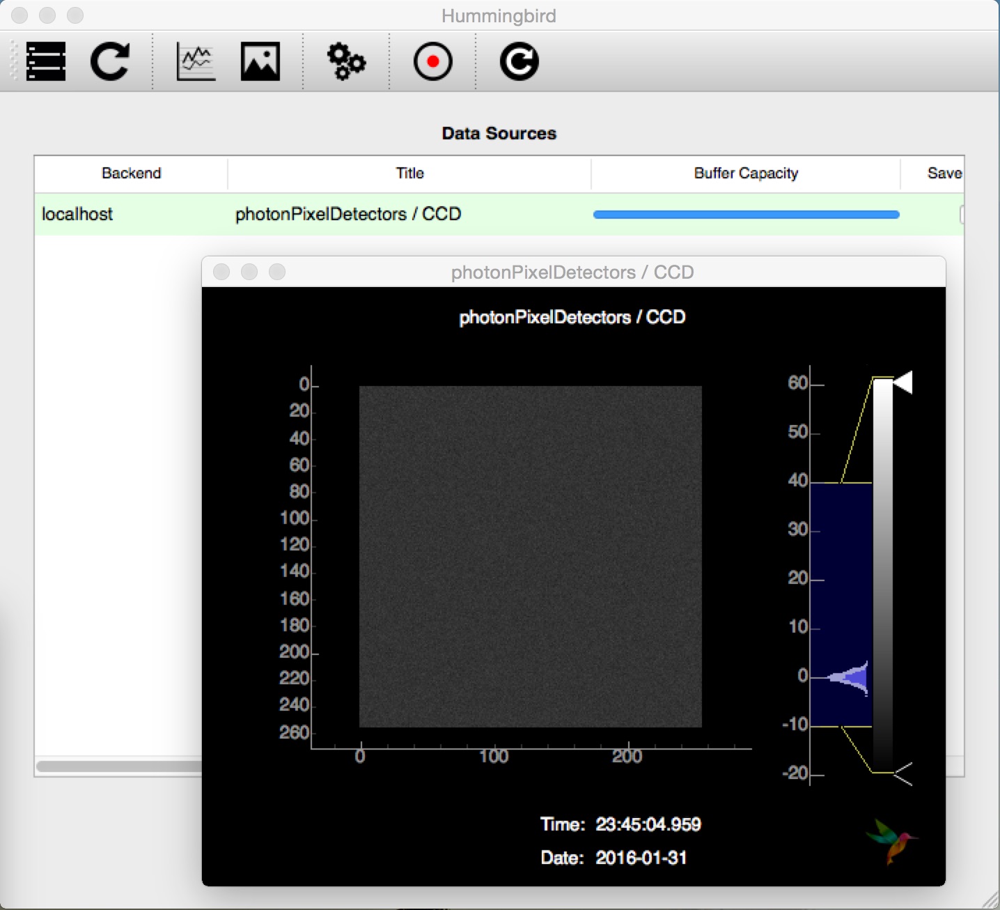Click the circular reload configuration icon
Viewport: 1000px width, 910px height.
(519, 61)
